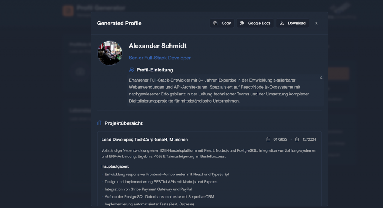Viewport: 383px width, 208px height.
Task: Download the generated profile
Action: pos(292,23)
